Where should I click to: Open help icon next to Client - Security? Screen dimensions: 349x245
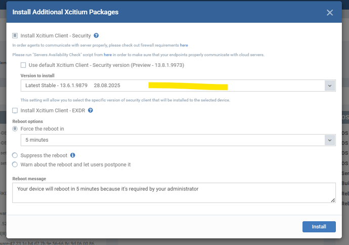tap(96, 35)
